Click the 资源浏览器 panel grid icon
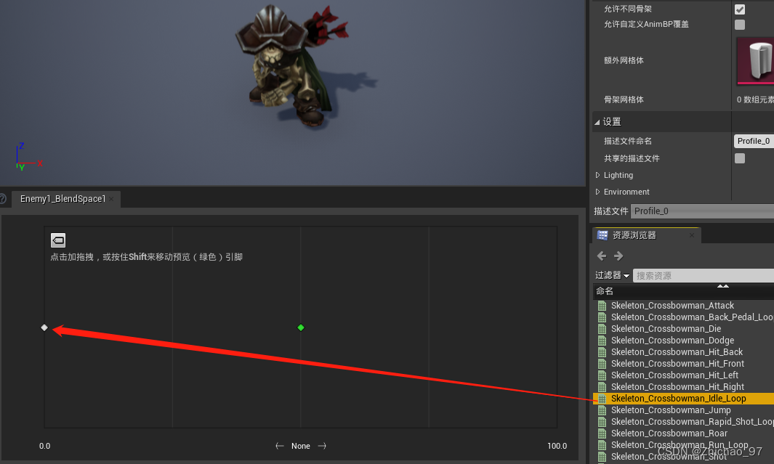 pyautogui.click(x=602, y=234)
